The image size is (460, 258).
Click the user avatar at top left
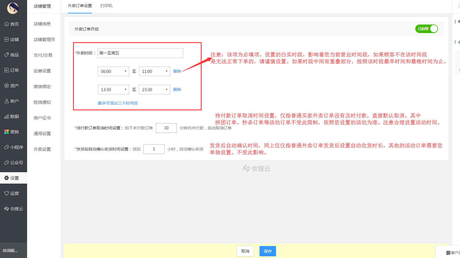pos(13,8)
